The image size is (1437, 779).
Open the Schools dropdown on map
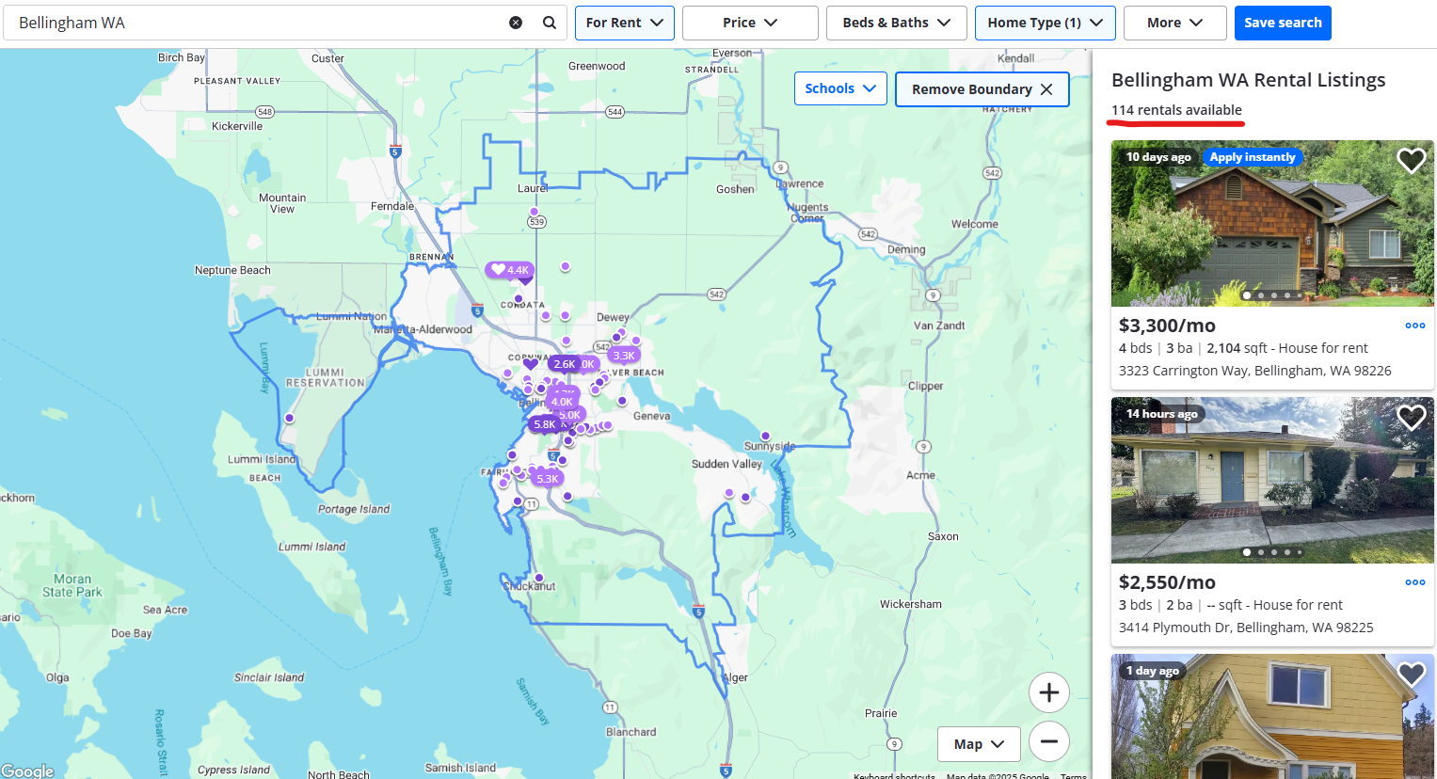click(840, 88)
